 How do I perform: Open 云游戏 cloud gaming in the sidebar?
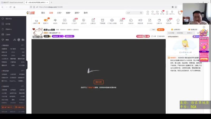click(8, 35)
